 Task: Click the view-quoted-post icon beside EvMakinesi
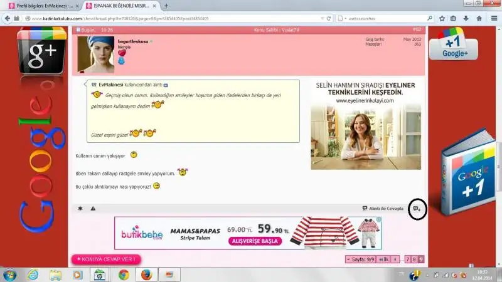(166, 84)
